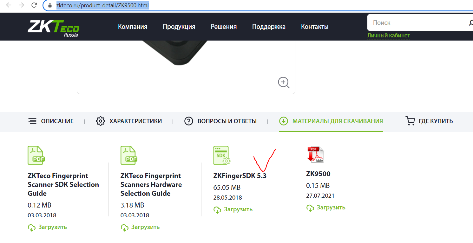Click the 65.05 MB file size text
The width and height of the screenshot is (473, 243).
227,187
